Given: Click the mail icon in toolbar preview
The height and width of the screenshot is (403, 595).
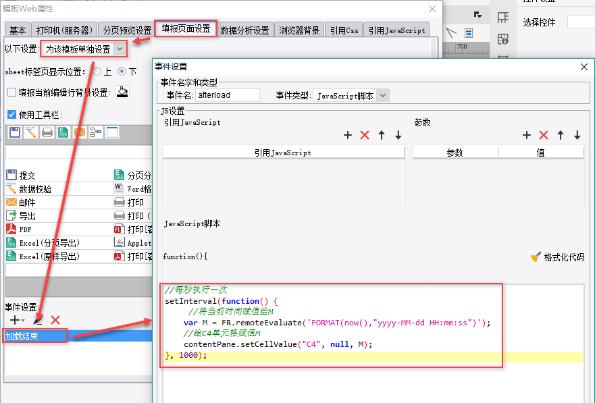Looking at the screenshot, I should (79, 132).
